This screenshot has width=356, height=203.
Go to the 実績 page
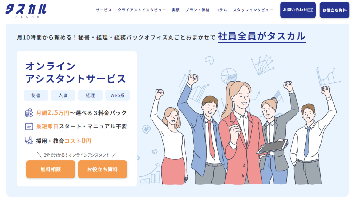coord(176,10)
